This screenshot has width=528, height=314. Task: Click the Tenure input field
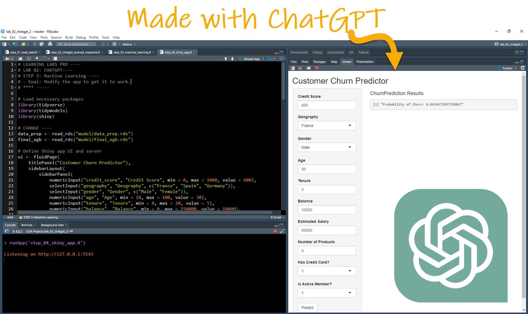(326, 189)
